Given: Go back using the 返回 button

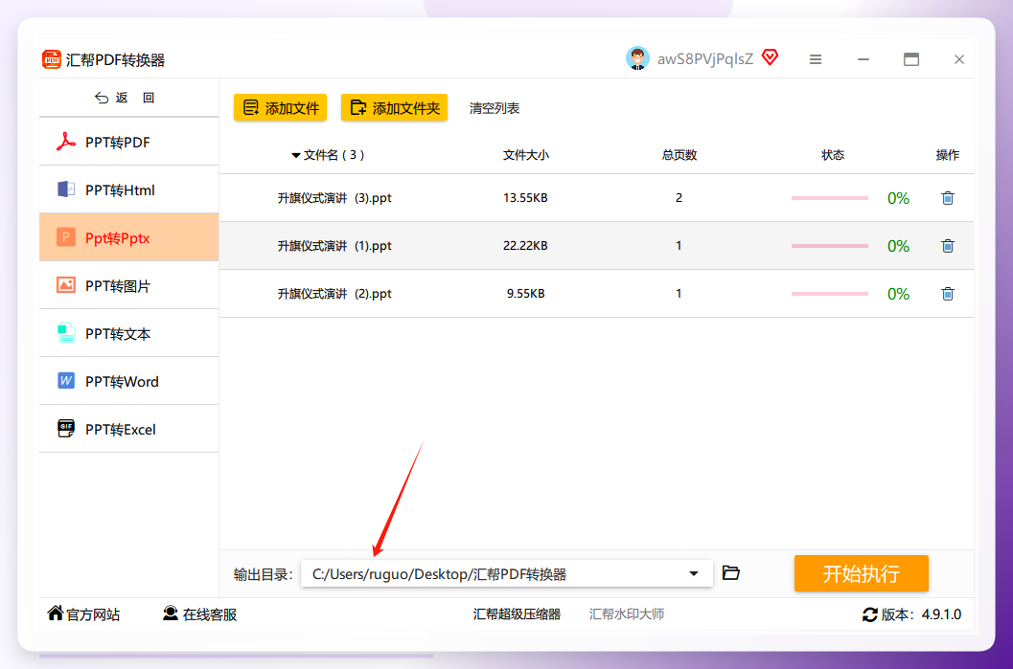Looking at the screenshot, I should pyautogui.click(x=125, y=98).
